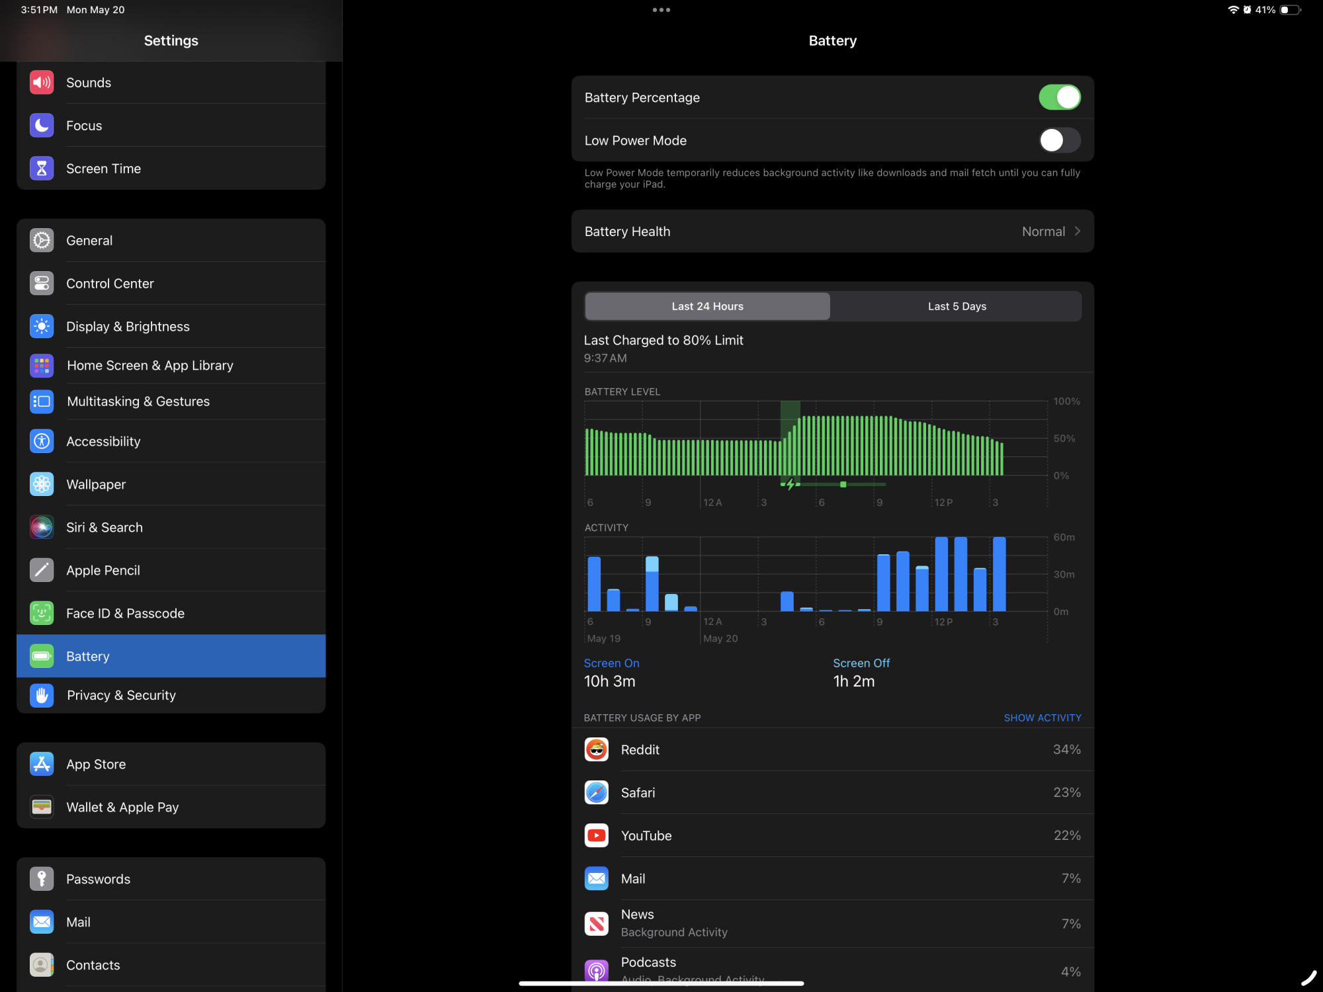The height and width of the screenshot is (992, 1323).
Task: Tap the charging marker below battery level chart
Action: 790,485
